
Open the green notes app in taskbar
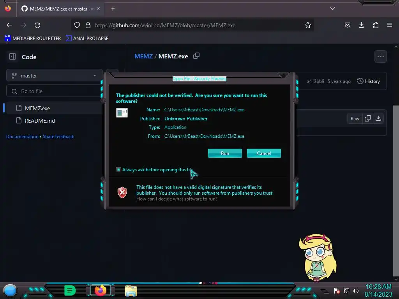(x=70, y=290)
